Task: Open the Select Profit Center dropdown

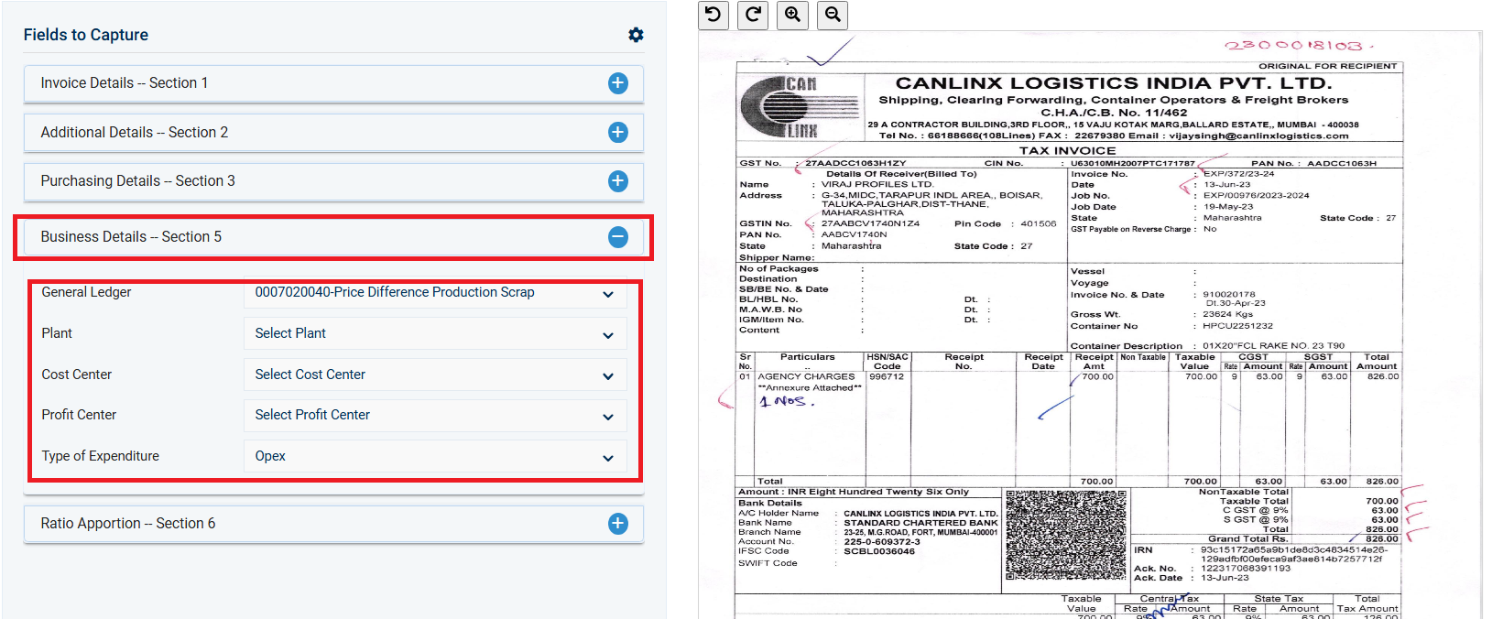Action: [435, 415]
